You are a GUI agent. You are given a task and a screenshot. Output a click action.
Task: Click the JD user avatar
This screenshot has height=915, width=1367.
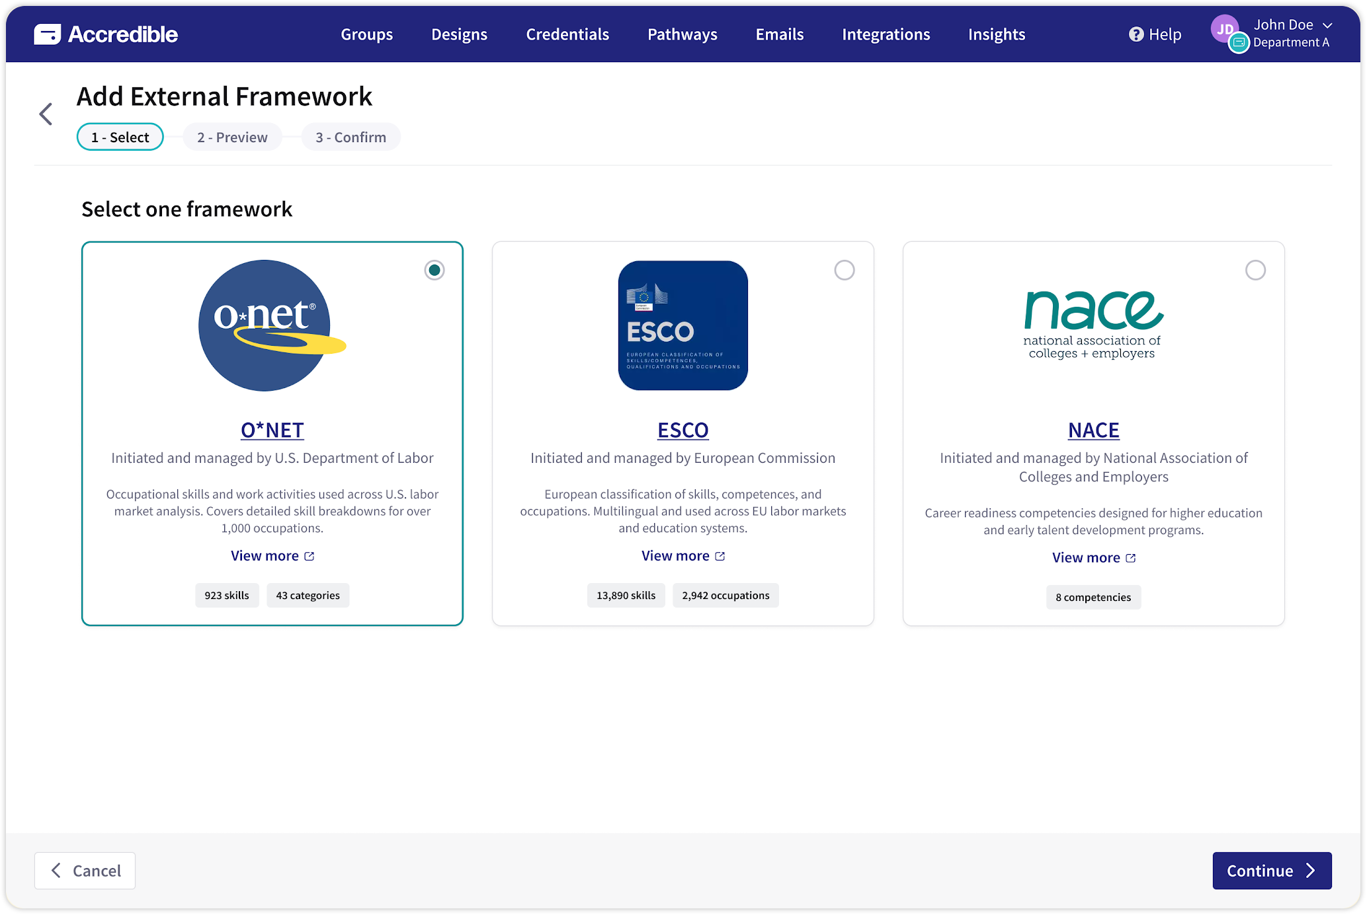point(1225,29)
